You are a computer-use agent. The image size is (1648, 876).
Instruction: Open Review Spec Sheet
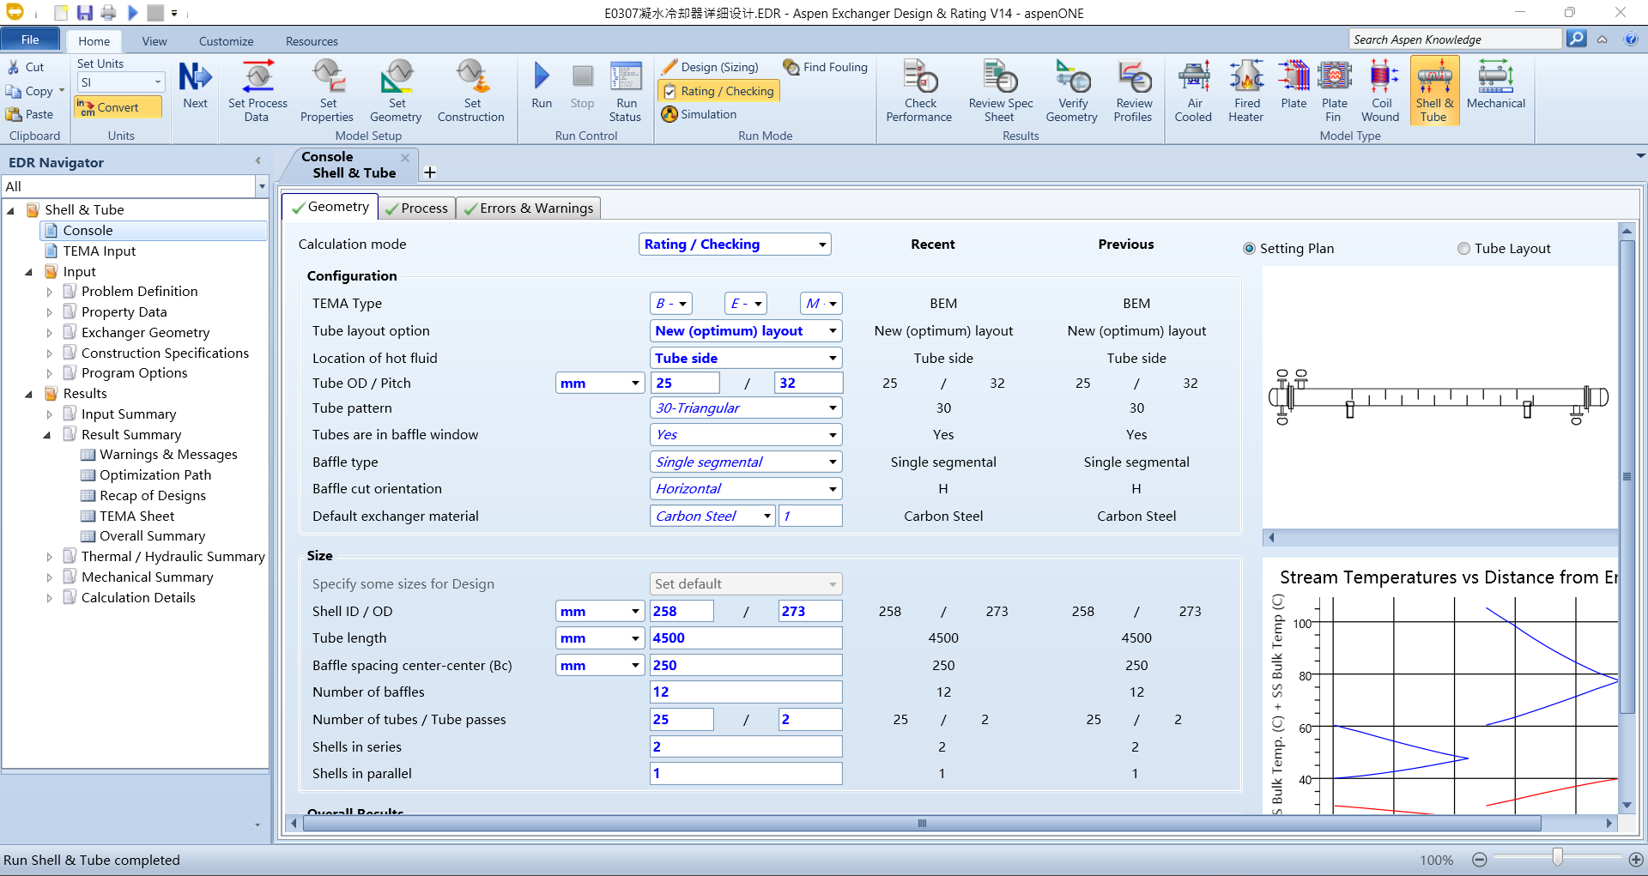(1001, 91)
